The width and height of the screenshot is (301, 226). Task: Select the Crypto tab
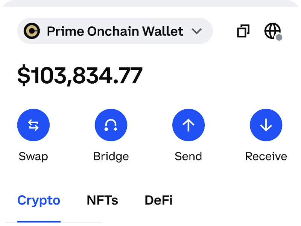point(39,200)
